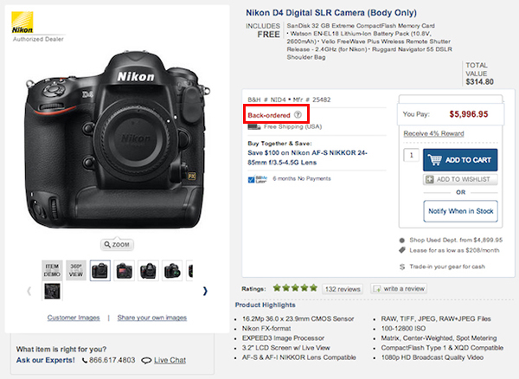Click the Live Chat speech bubble icon
The height and width of the screenshot is (379, 519).
tap(146, 360)
